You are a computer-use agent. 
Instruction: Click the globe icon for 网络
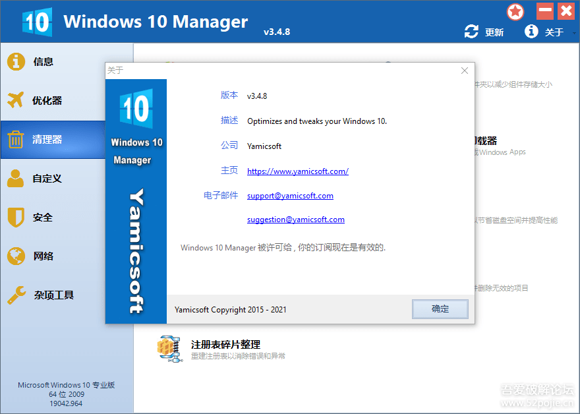click(x=16, y=256)
